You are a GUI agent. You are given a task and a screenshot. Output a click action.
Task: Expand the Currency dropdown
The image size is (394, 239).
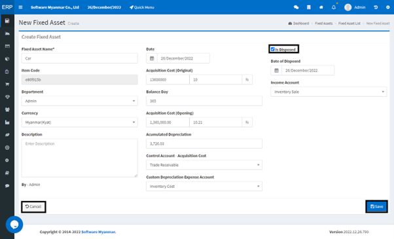(x=79, y=122)
